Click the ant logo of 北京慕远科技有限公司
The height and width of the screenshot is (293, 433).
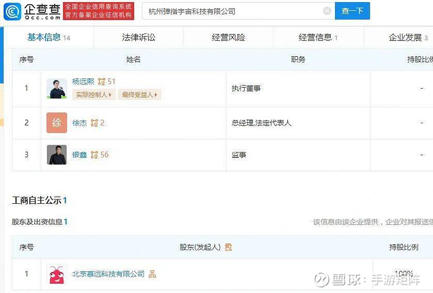point(57,274)
